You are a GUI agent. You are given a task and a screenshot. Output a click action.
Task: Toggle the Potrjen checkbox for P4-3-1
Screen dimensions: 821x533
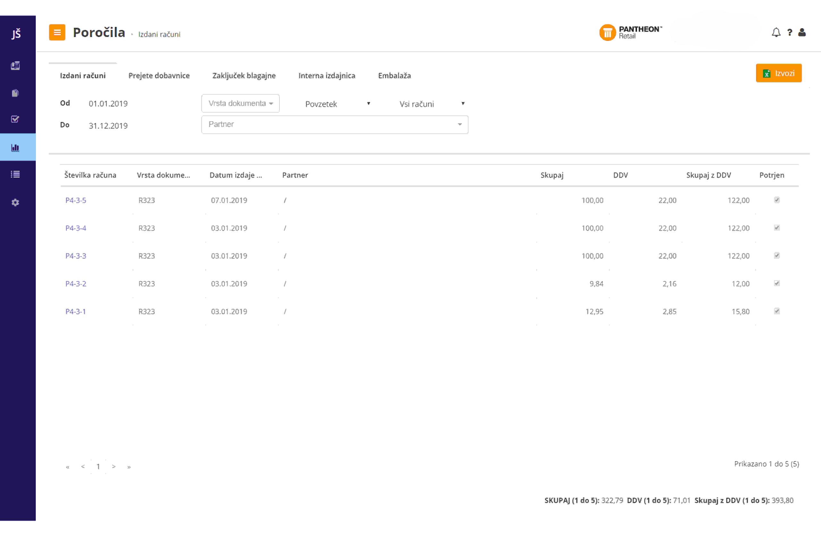(x=777, y=311)
